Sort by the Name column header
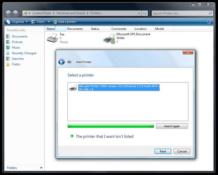This screenshot has height=175, width=218. point(55,29)
